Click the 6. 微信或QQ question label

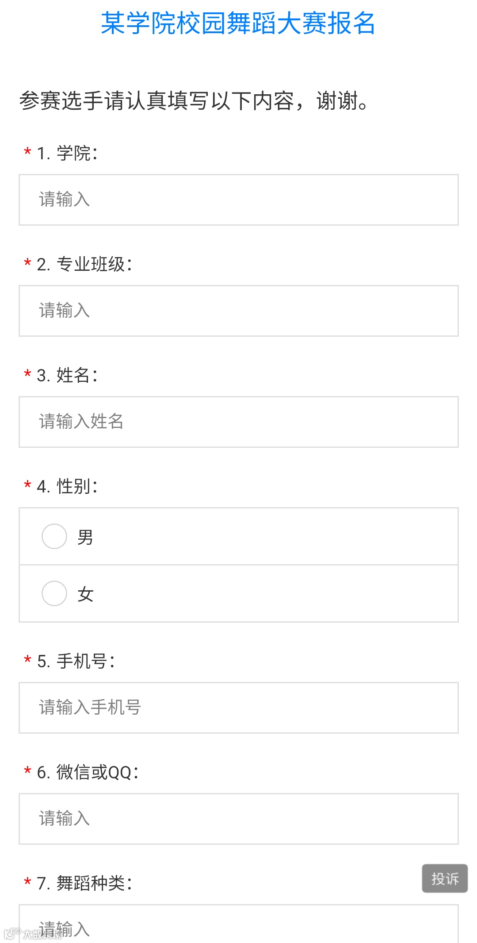coord(88,773)
